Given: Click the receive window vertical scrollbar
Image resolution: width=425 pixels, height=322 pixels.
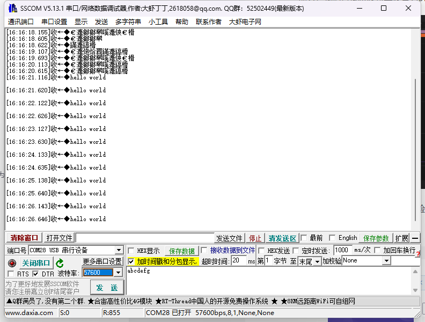Looking at the screenshot, I should 415,150.
